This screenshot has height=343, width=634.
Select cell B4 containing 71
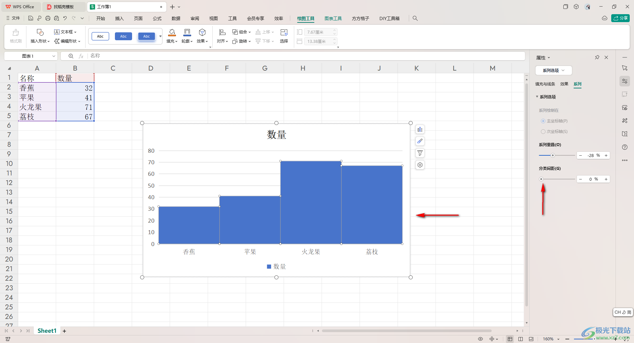tap(75, 107)
